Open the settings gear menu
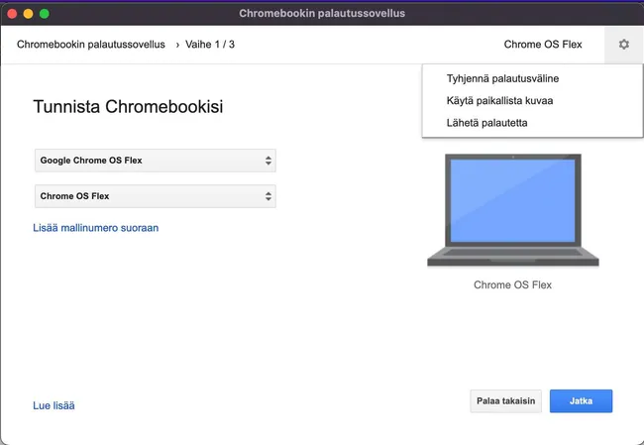Viewport: 644px width, 445px height. tap(623, 45)
